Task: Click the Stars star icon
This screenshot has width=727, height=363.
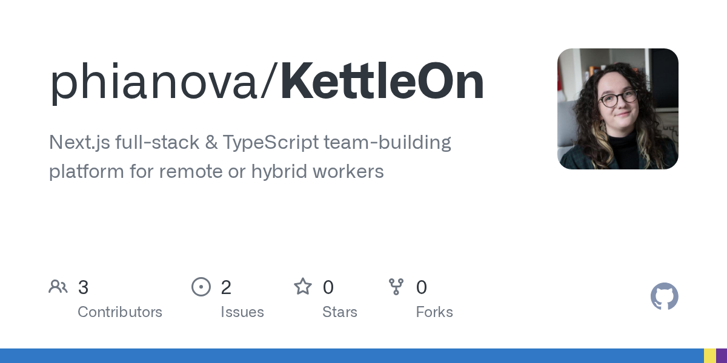Action: (303, 287)
